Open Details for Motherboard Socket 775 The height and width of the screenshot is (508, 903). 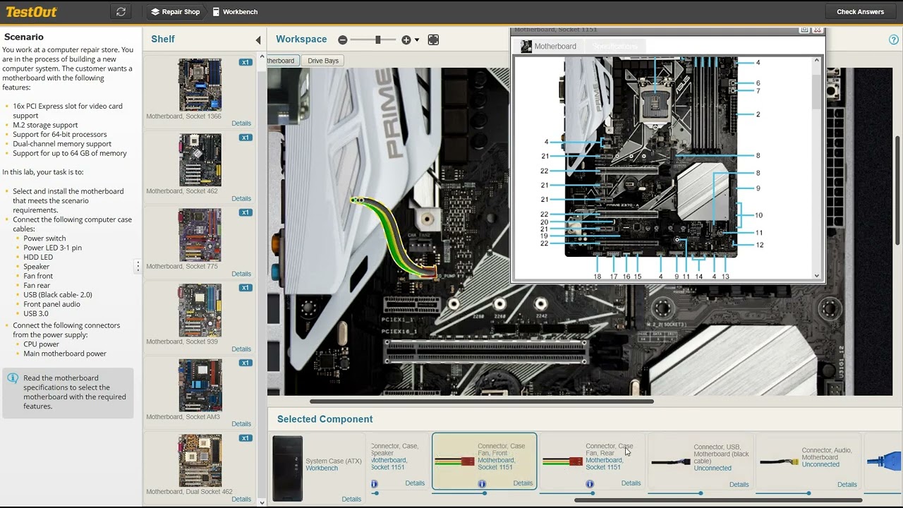[241, 274]
